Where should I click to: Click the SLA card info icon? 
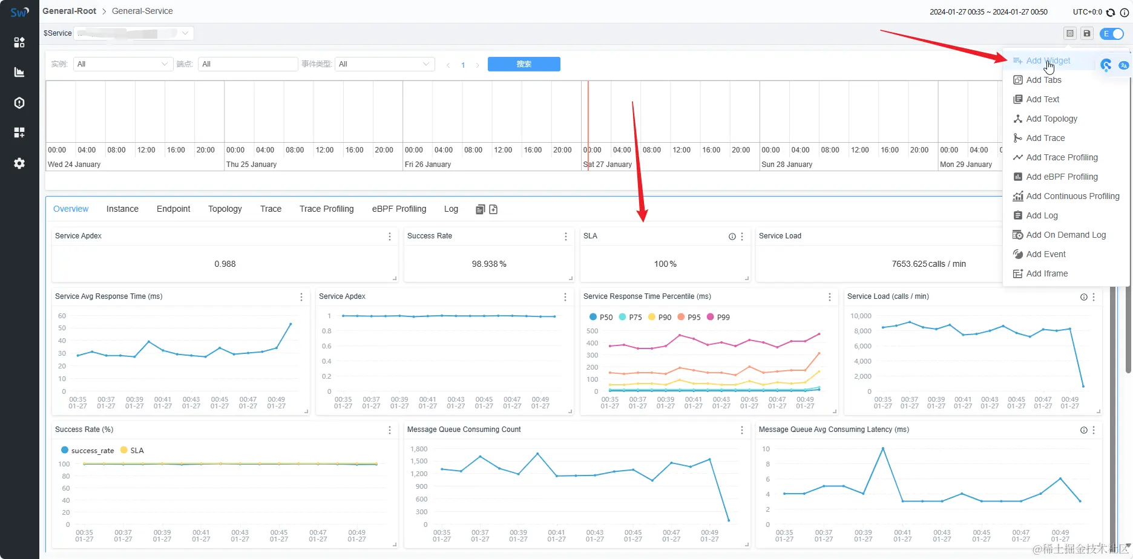(732, 237)
